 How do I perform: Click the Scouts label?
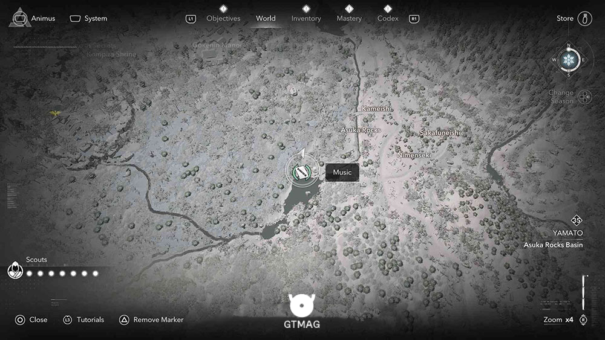click(36, 260)
